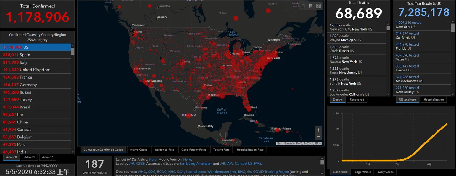Screen dimensions: 456x176
Task: Select Spain in the country list
Action: point(35,55)
